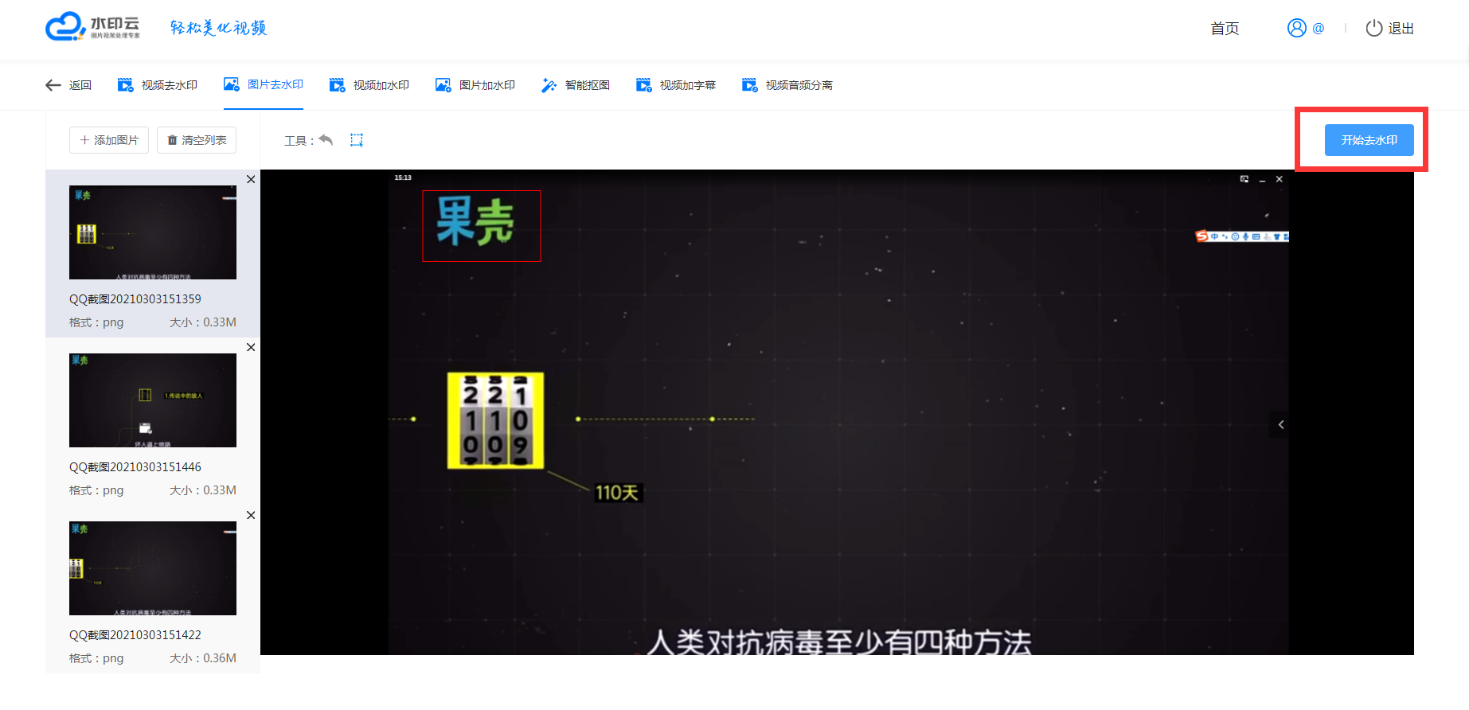The height and width of the screenshot is (710, 1469).
Task: Select thumbnail QQ截图20210303151422
Action: click(153, 568)
